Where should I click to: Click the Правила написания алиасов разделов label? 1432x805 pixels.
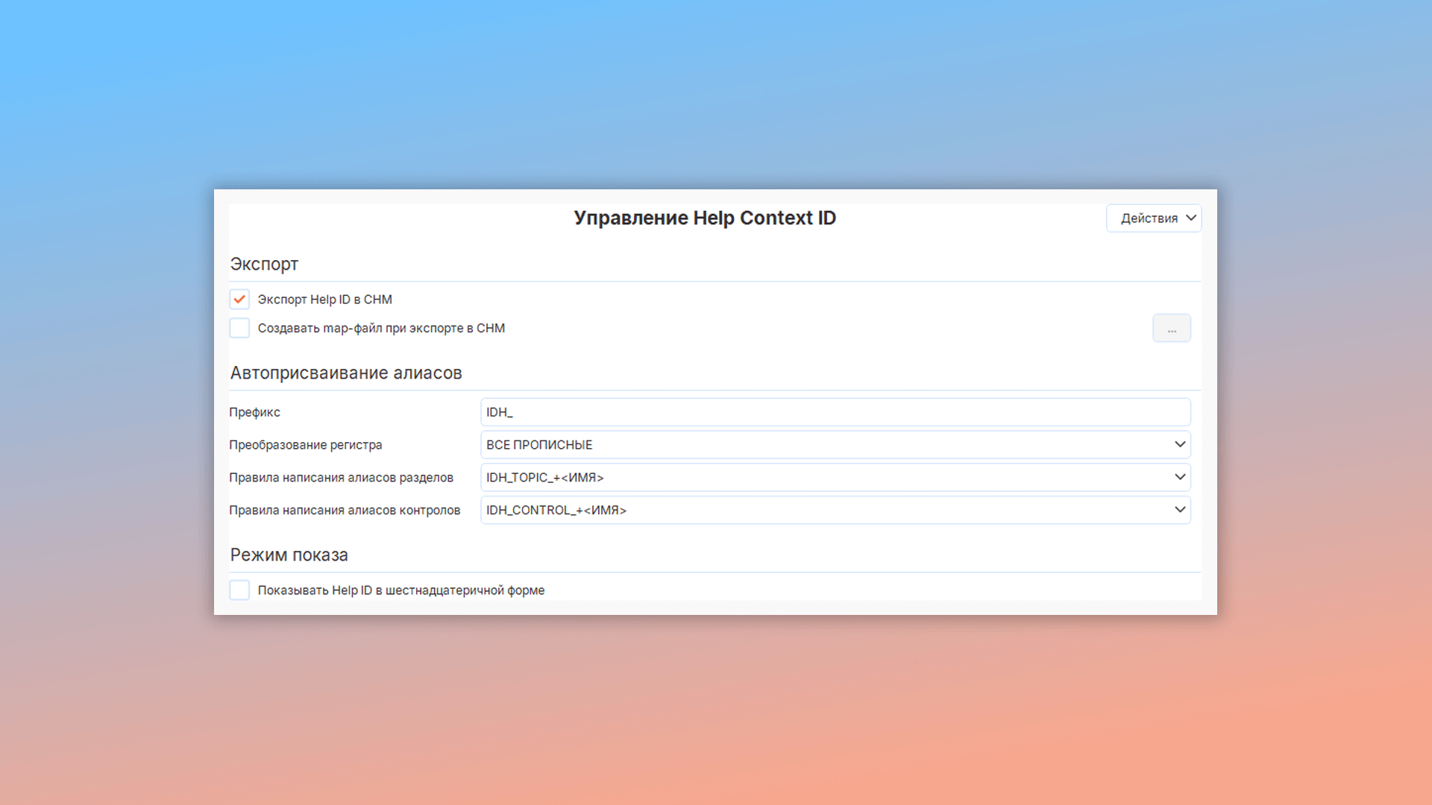341,478
